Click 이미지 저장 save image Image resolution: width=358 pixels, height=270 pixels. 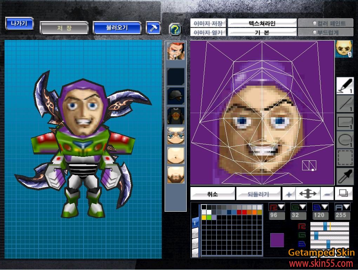tap(208, 23)
